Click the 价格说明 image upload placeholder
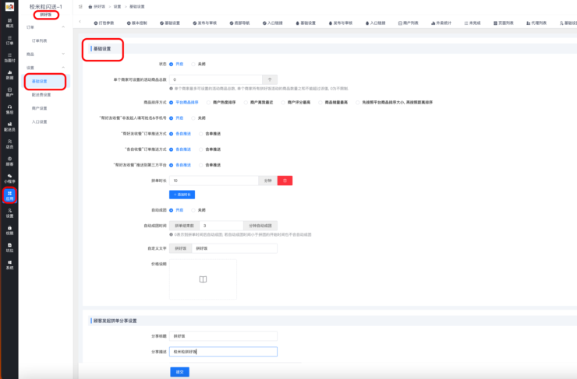Viewport: 577px width, 379px height. pos(203,279)
